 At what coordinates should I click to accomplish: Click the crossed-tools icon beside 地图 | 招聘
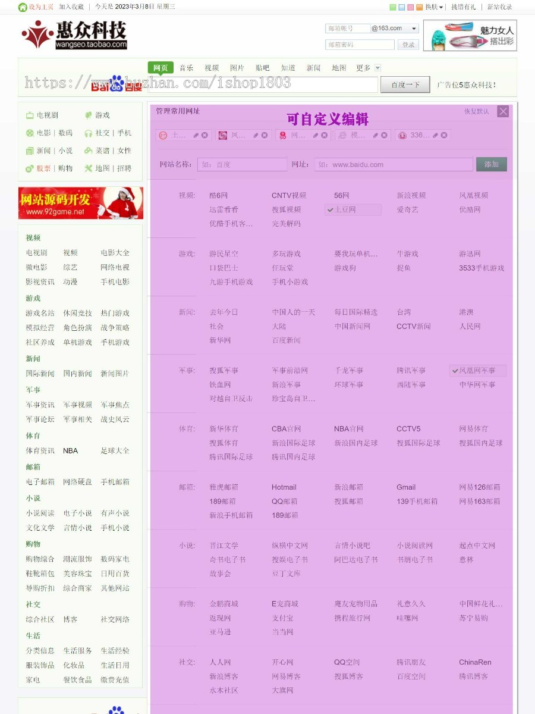[x=88, y=168]
